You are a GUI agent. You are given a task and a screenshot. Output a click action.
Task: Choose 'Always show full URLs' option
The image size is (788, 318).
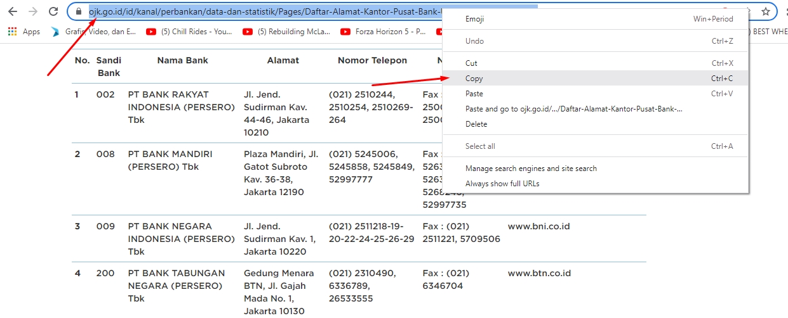[x=596, y=184]
